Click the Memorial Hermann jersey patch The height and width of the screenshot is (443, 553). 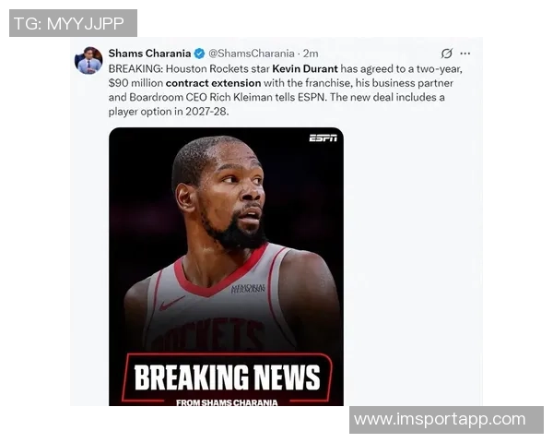tap(248, 288)
